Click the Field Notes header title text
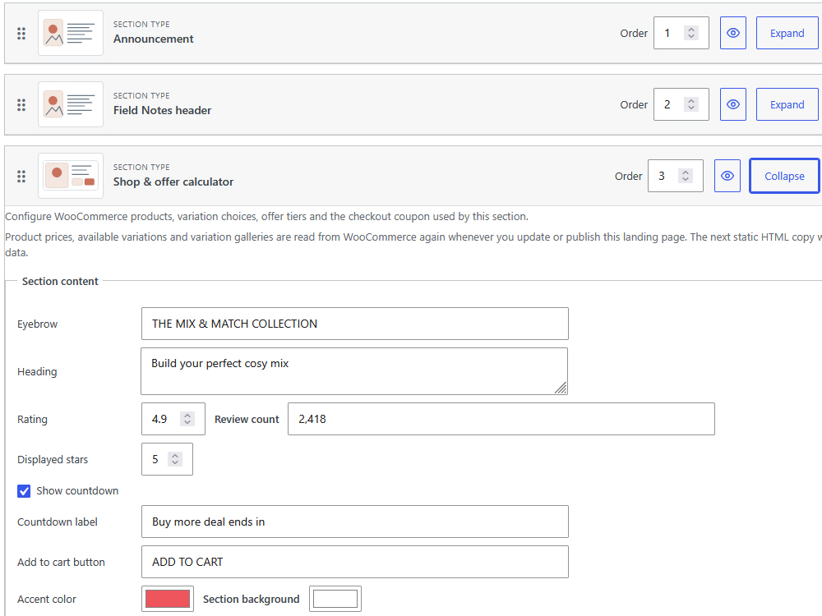This screenshot has height=616, width=822. coord(163,110)
